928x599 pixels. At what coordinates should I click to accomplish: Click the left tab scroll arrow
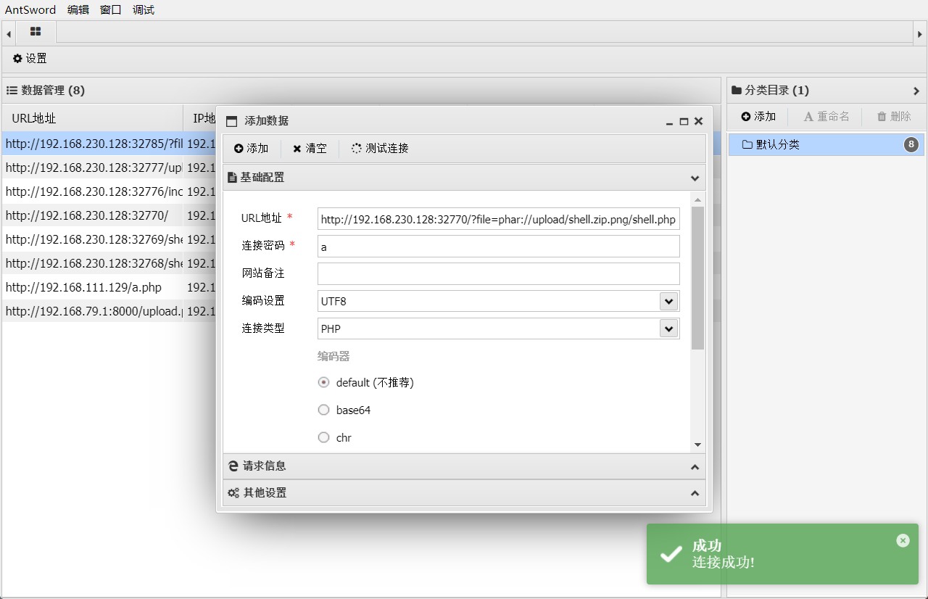coord(8,33)
